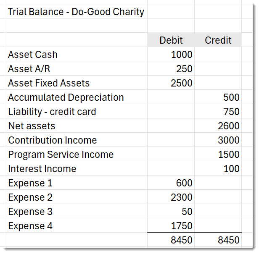This screenshot has width=259, height=254.
Task: Click the Expense 4 debit value 1750
Action: [182, 226]
